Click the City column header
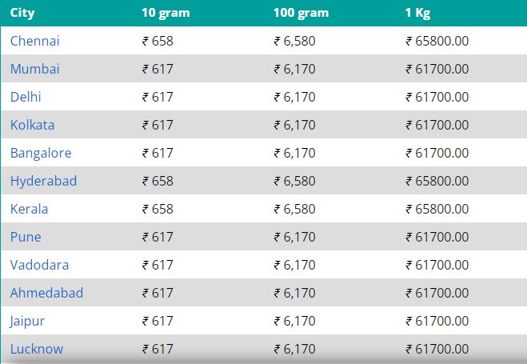Screen dimensions: 527x364 pyautogui.click(x=22, y=13)
